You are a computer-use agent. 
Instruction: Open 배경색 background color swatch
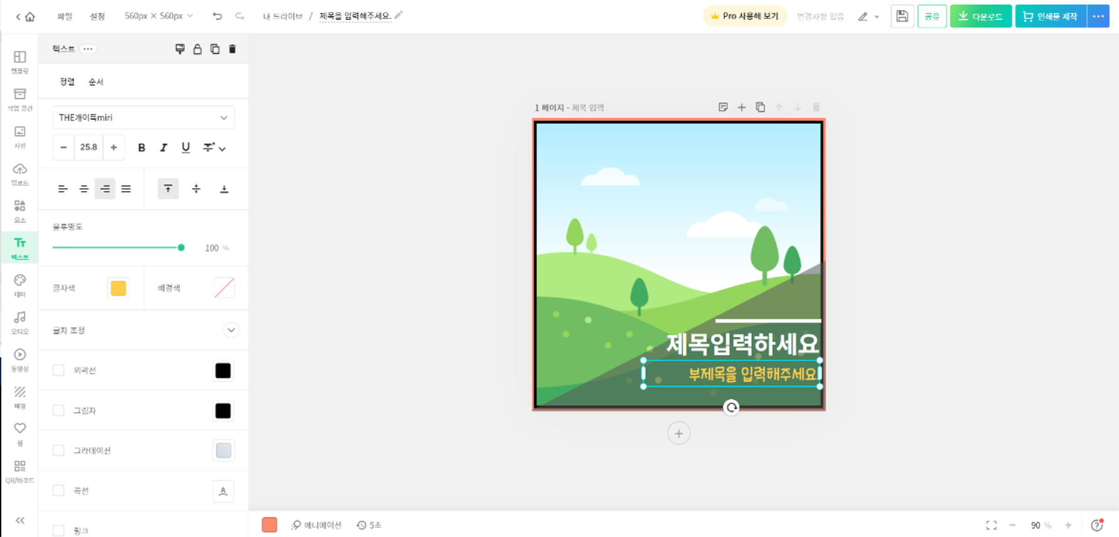224,288
